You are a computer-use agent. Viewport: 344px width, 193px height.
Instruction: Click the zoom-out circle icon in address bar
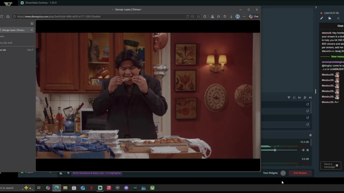tap(192, 16)
